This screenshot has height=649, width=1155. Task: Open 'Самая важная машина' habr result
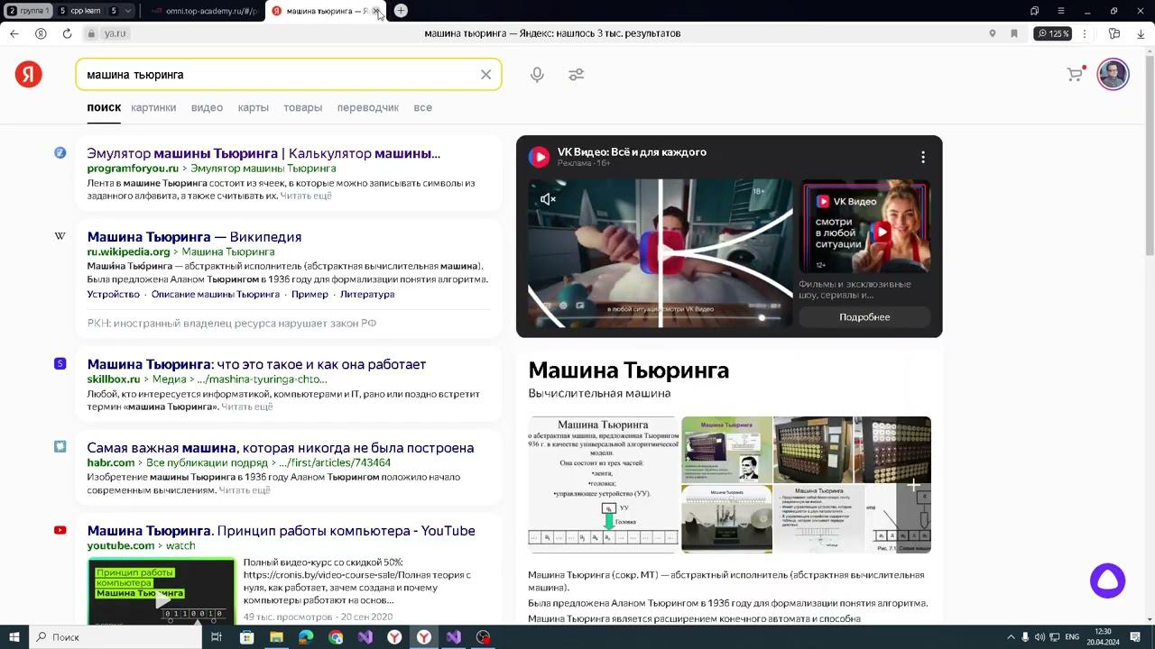pyautogui.click(x=281, y=448)
